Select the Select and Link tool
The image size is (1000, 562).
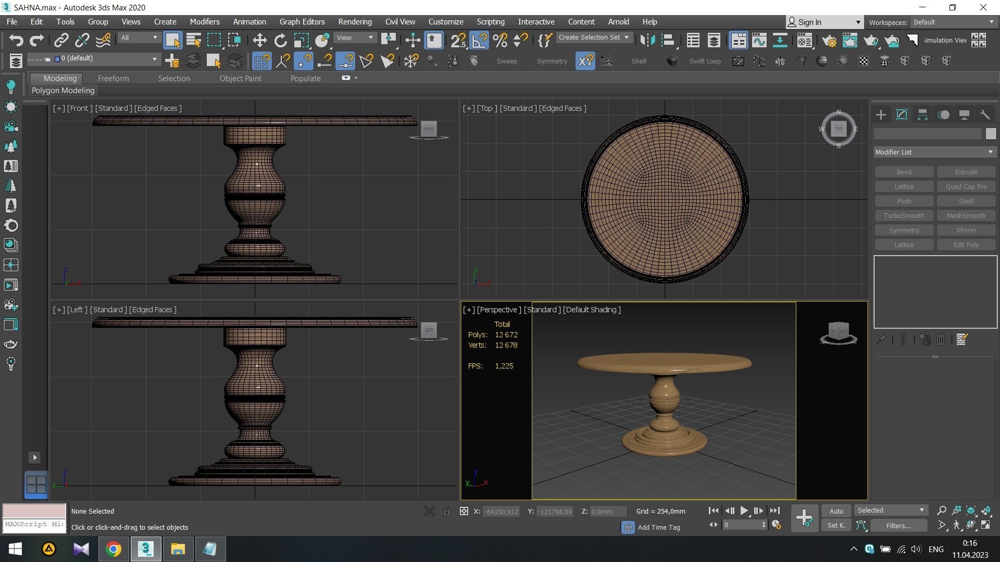pyautogui.click(x=61, y=41)
